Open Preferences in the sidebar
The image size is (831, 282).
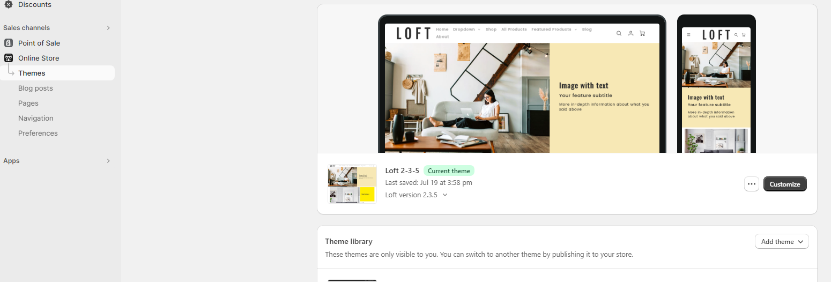[38, 133]
